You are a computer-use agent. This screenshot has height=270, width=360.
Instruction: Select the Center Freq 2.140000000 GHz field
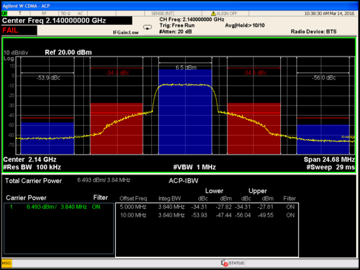pyautogui.click(x=67, y=21)
